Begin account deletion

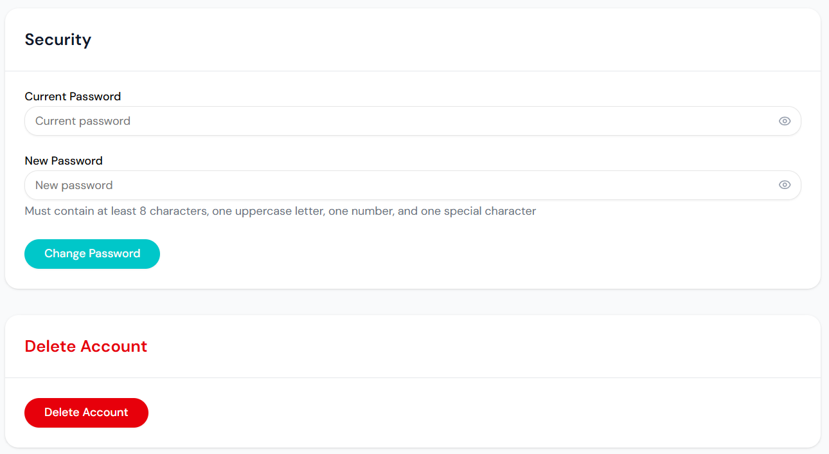click(x=86, y=412)
